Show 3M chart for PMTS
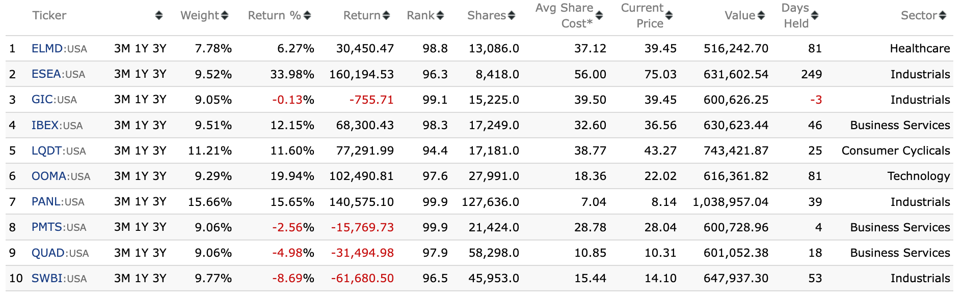The image size is (964, 301). (x=122, y=227)
